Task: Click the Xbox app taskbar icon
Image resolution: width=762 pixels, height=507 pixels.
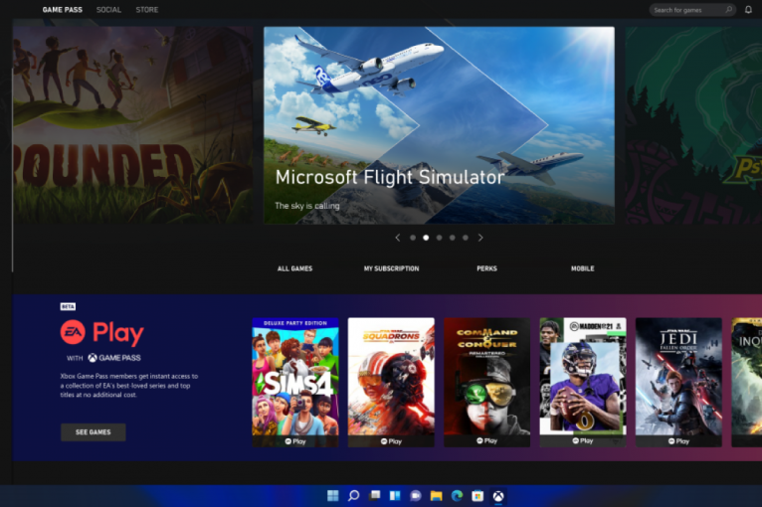Action: pyautogui.click(x=498, y=496)
